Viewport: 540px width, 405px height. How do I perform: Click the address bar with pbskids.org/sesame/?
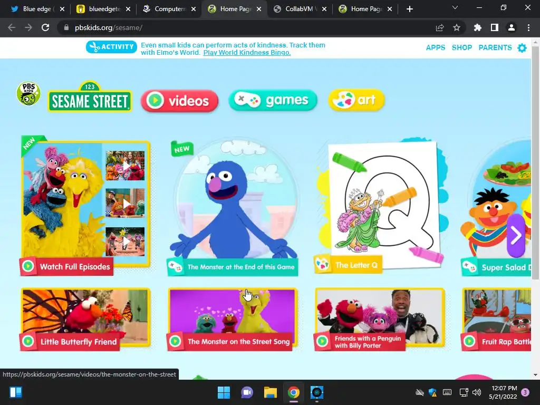(x=262, y=27)
